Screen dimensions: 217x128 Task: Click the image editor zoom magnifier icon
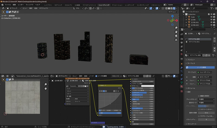[x=46, y=84]
